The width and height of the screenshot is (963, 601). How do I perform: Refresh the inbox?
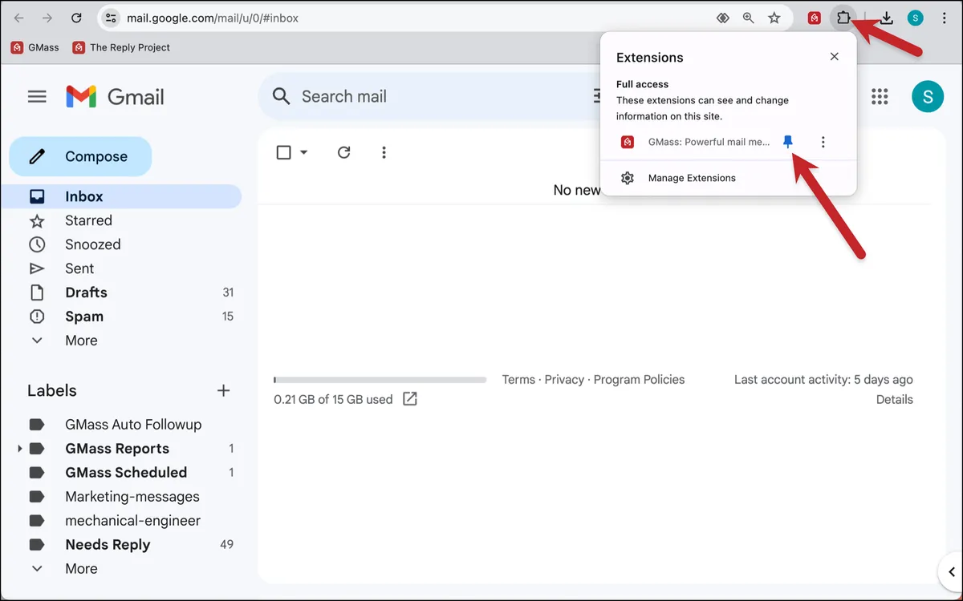pos(344,152)
